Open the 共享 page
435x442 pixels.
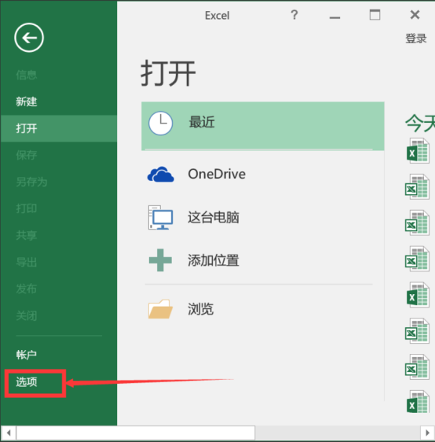click(x=27, y=235)
